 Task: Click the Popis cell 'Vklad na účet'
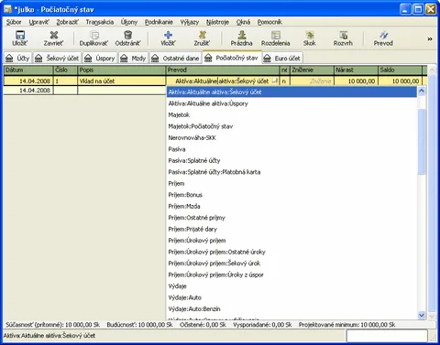122,81
